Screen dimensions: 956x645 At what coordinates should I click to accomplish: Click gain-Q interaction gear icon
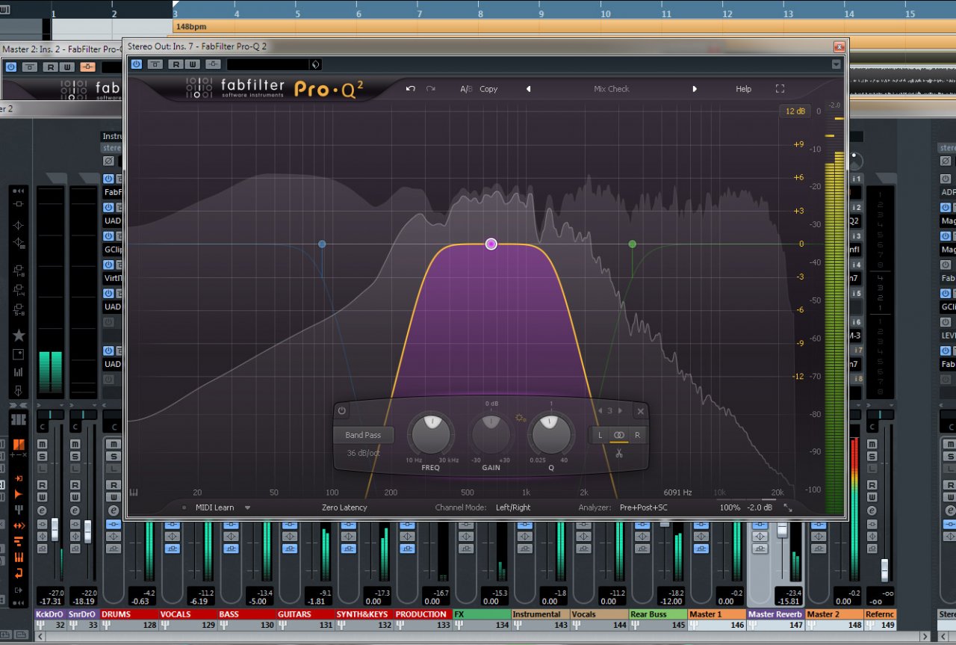point(521,417)
